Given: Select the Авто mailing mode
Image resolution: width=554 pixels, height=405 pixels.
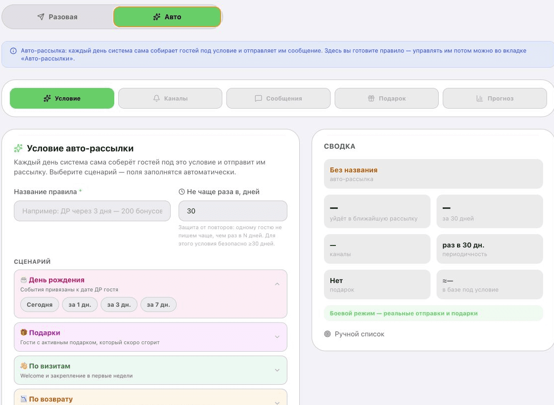Looking at the screenshot, I should tap(167, 17).
